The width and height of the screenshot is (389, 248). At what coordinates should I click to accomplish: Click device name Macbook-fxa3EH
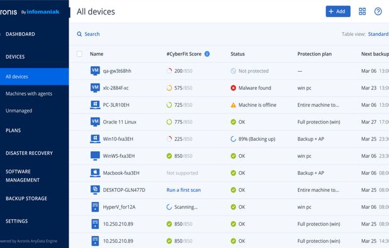121,173
